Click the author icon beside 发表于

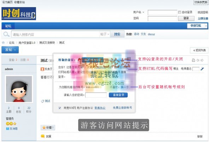click(x=42, y=69)
